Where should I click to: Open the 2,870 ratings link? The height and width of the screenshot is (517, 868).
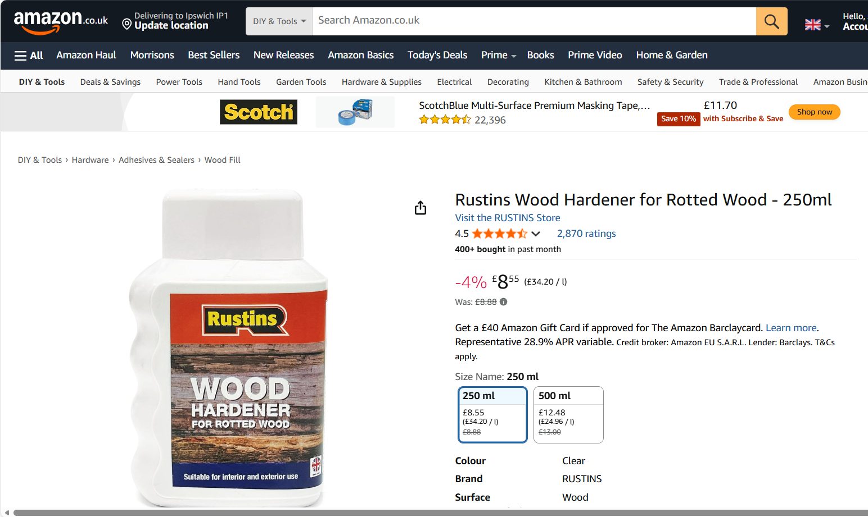[x=586, y=234]
